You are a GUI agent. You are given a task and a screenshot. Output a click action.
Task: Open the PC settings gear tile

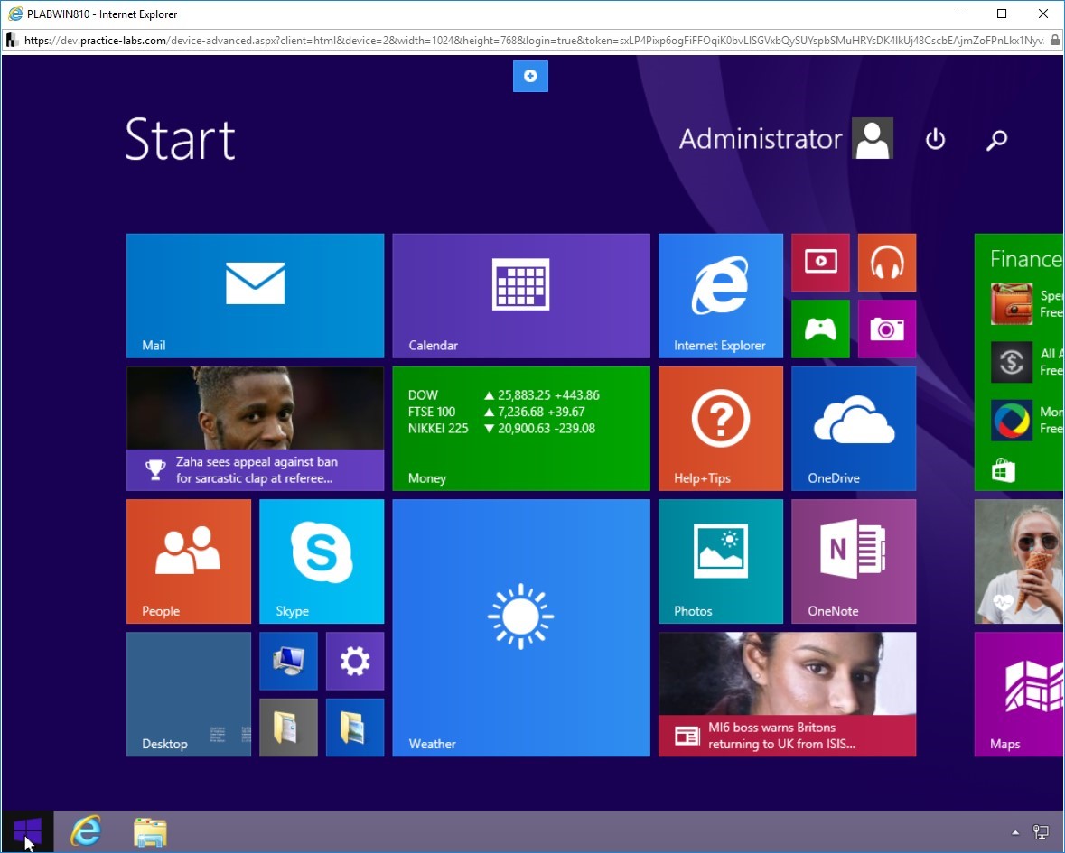[x=354, y=661]
